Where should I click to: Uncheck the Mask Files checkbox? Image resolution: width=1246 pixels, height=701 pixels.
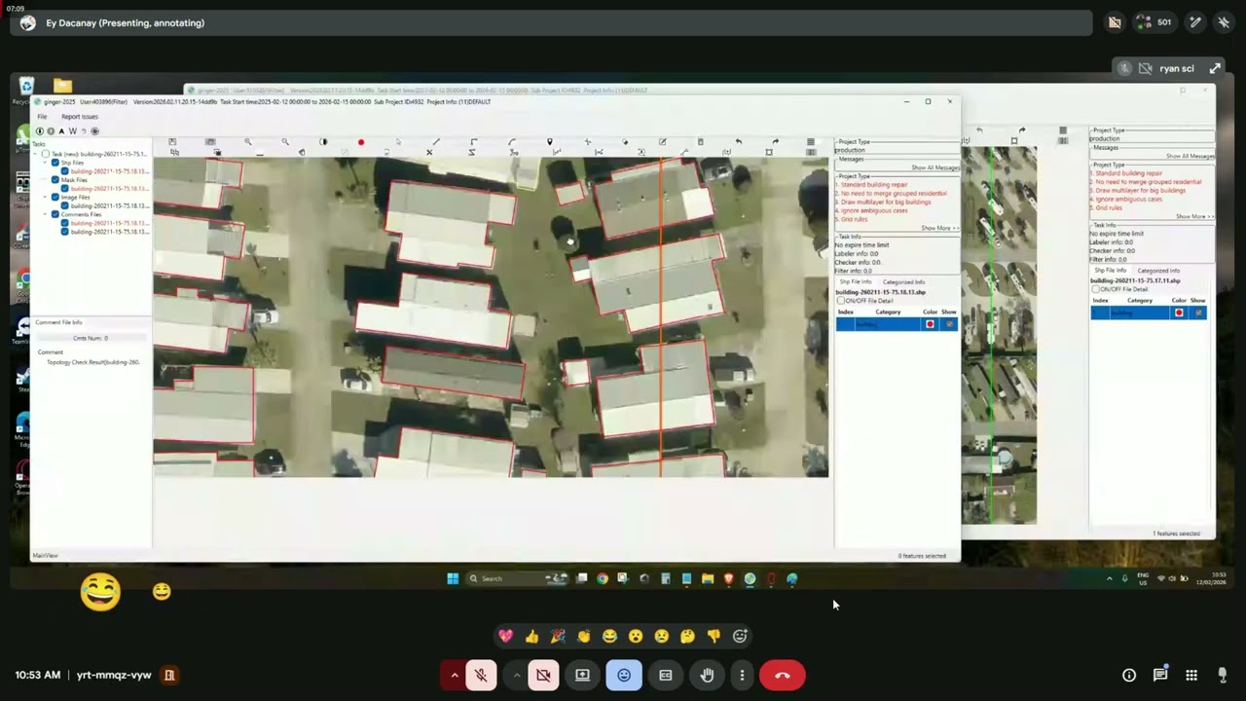pos(55,180)
